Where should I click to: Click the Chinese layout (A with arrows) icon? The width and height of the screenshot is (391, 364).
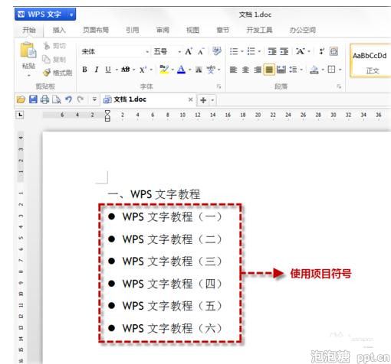pos(300,51)
